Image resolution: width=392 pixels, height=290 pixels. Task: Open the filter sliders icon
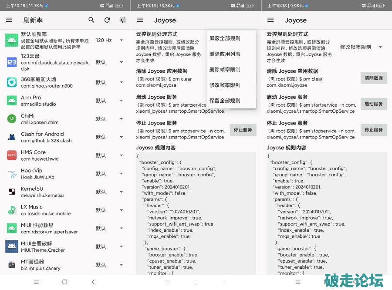click(x=122, y=20)
